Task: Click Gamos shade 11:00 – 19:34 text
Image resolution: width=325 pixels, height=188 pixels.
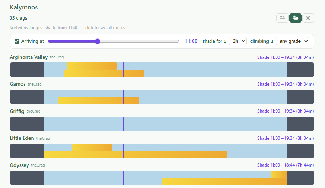Action: (285, 84)
